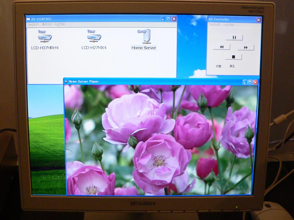The height and width of the screenshot is (220, 294).
Task: Stop playback with the stop button
Action: (x=233, y=57)
